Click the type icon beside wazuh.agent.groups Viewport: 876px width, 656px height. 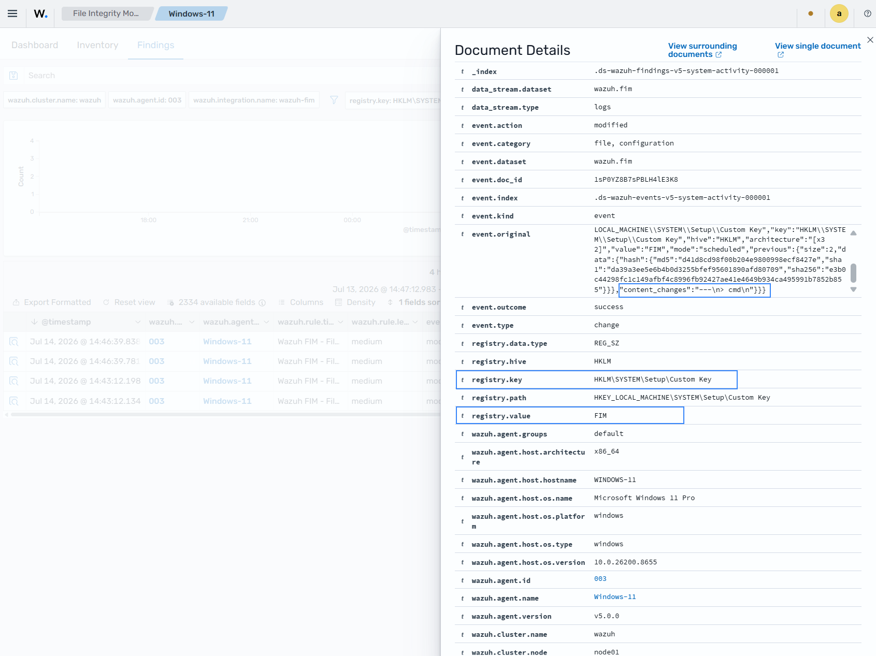463,434
